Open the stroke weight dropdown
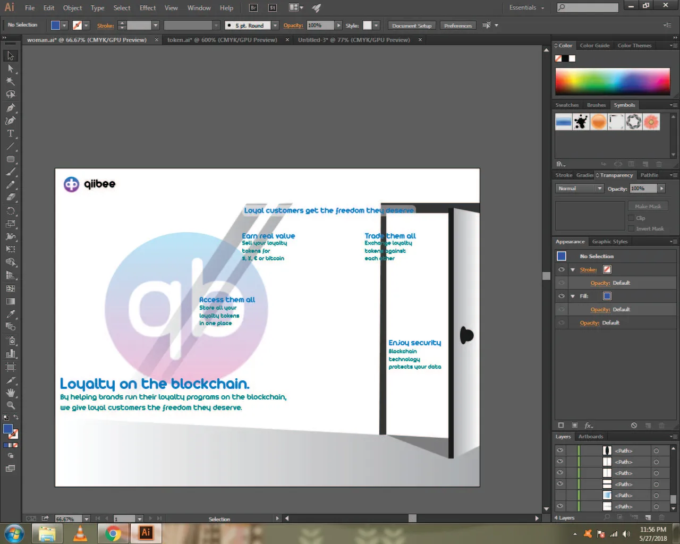This screenshot has width=680, height=544. (x=156, y=25)
